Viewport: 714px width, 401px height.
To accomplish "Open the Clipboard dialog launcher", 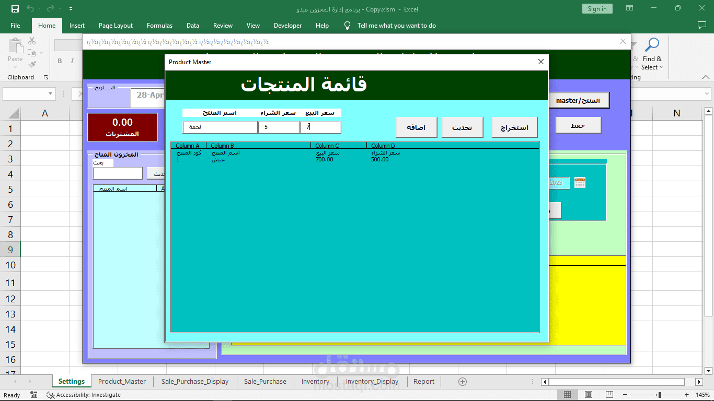I will pos(46,77).
